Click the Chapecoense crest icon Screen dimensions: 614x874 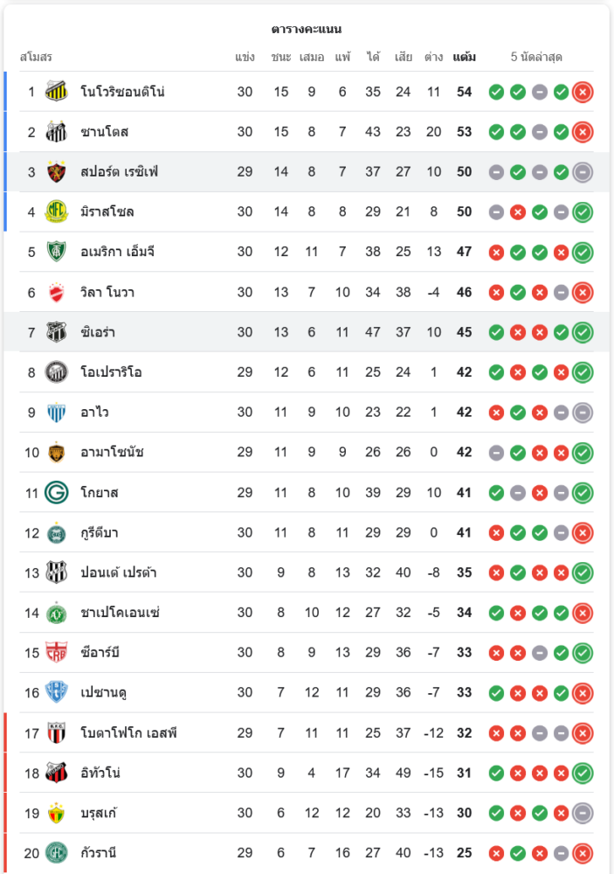click(57, 613)
